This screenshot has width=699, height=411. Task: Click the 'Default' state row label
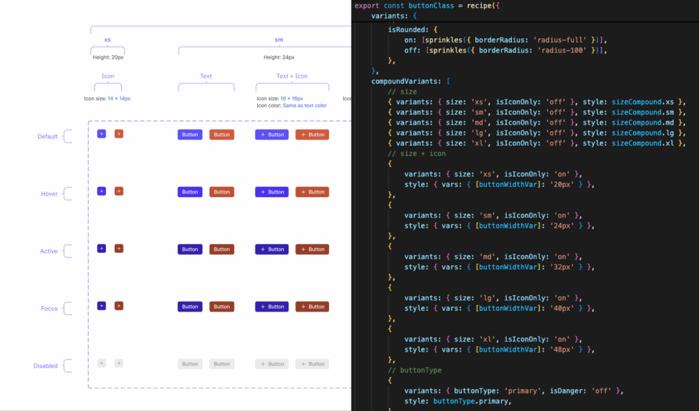pos(48,136)
